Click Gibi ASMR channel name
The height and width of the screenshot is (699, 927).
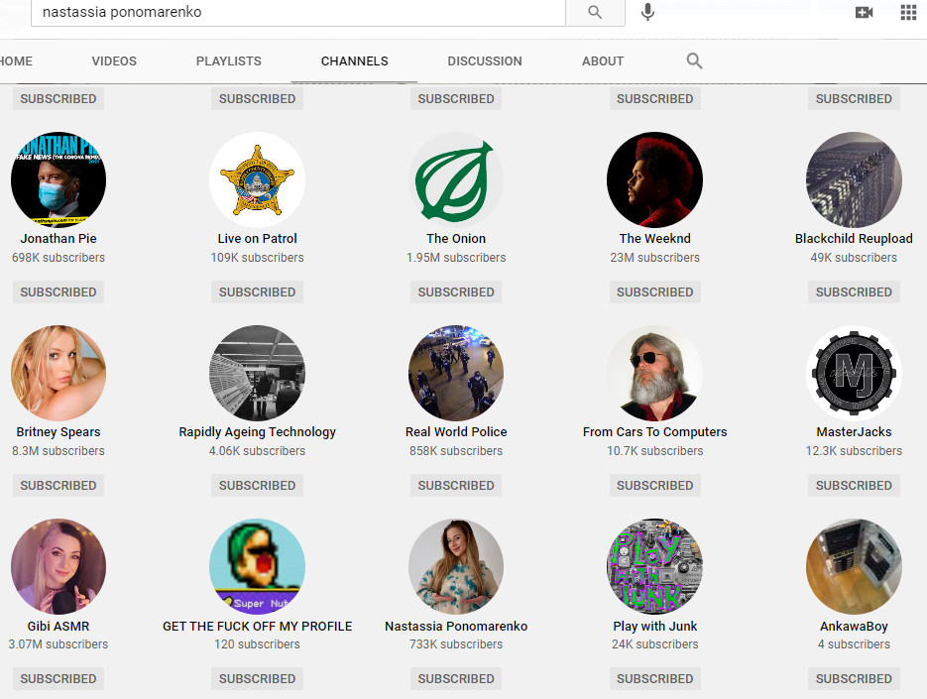point(58,626)
